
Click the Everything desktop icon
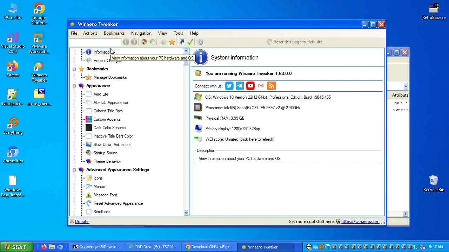[13, 126]
